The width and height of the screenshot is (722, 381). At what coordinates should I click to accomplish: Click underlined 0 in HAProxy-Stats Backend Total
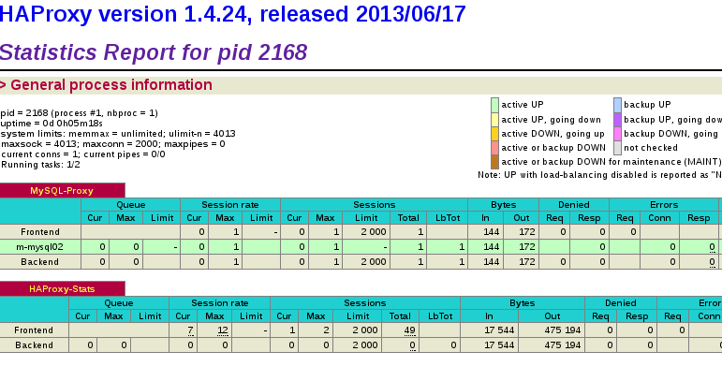point(413,345)
